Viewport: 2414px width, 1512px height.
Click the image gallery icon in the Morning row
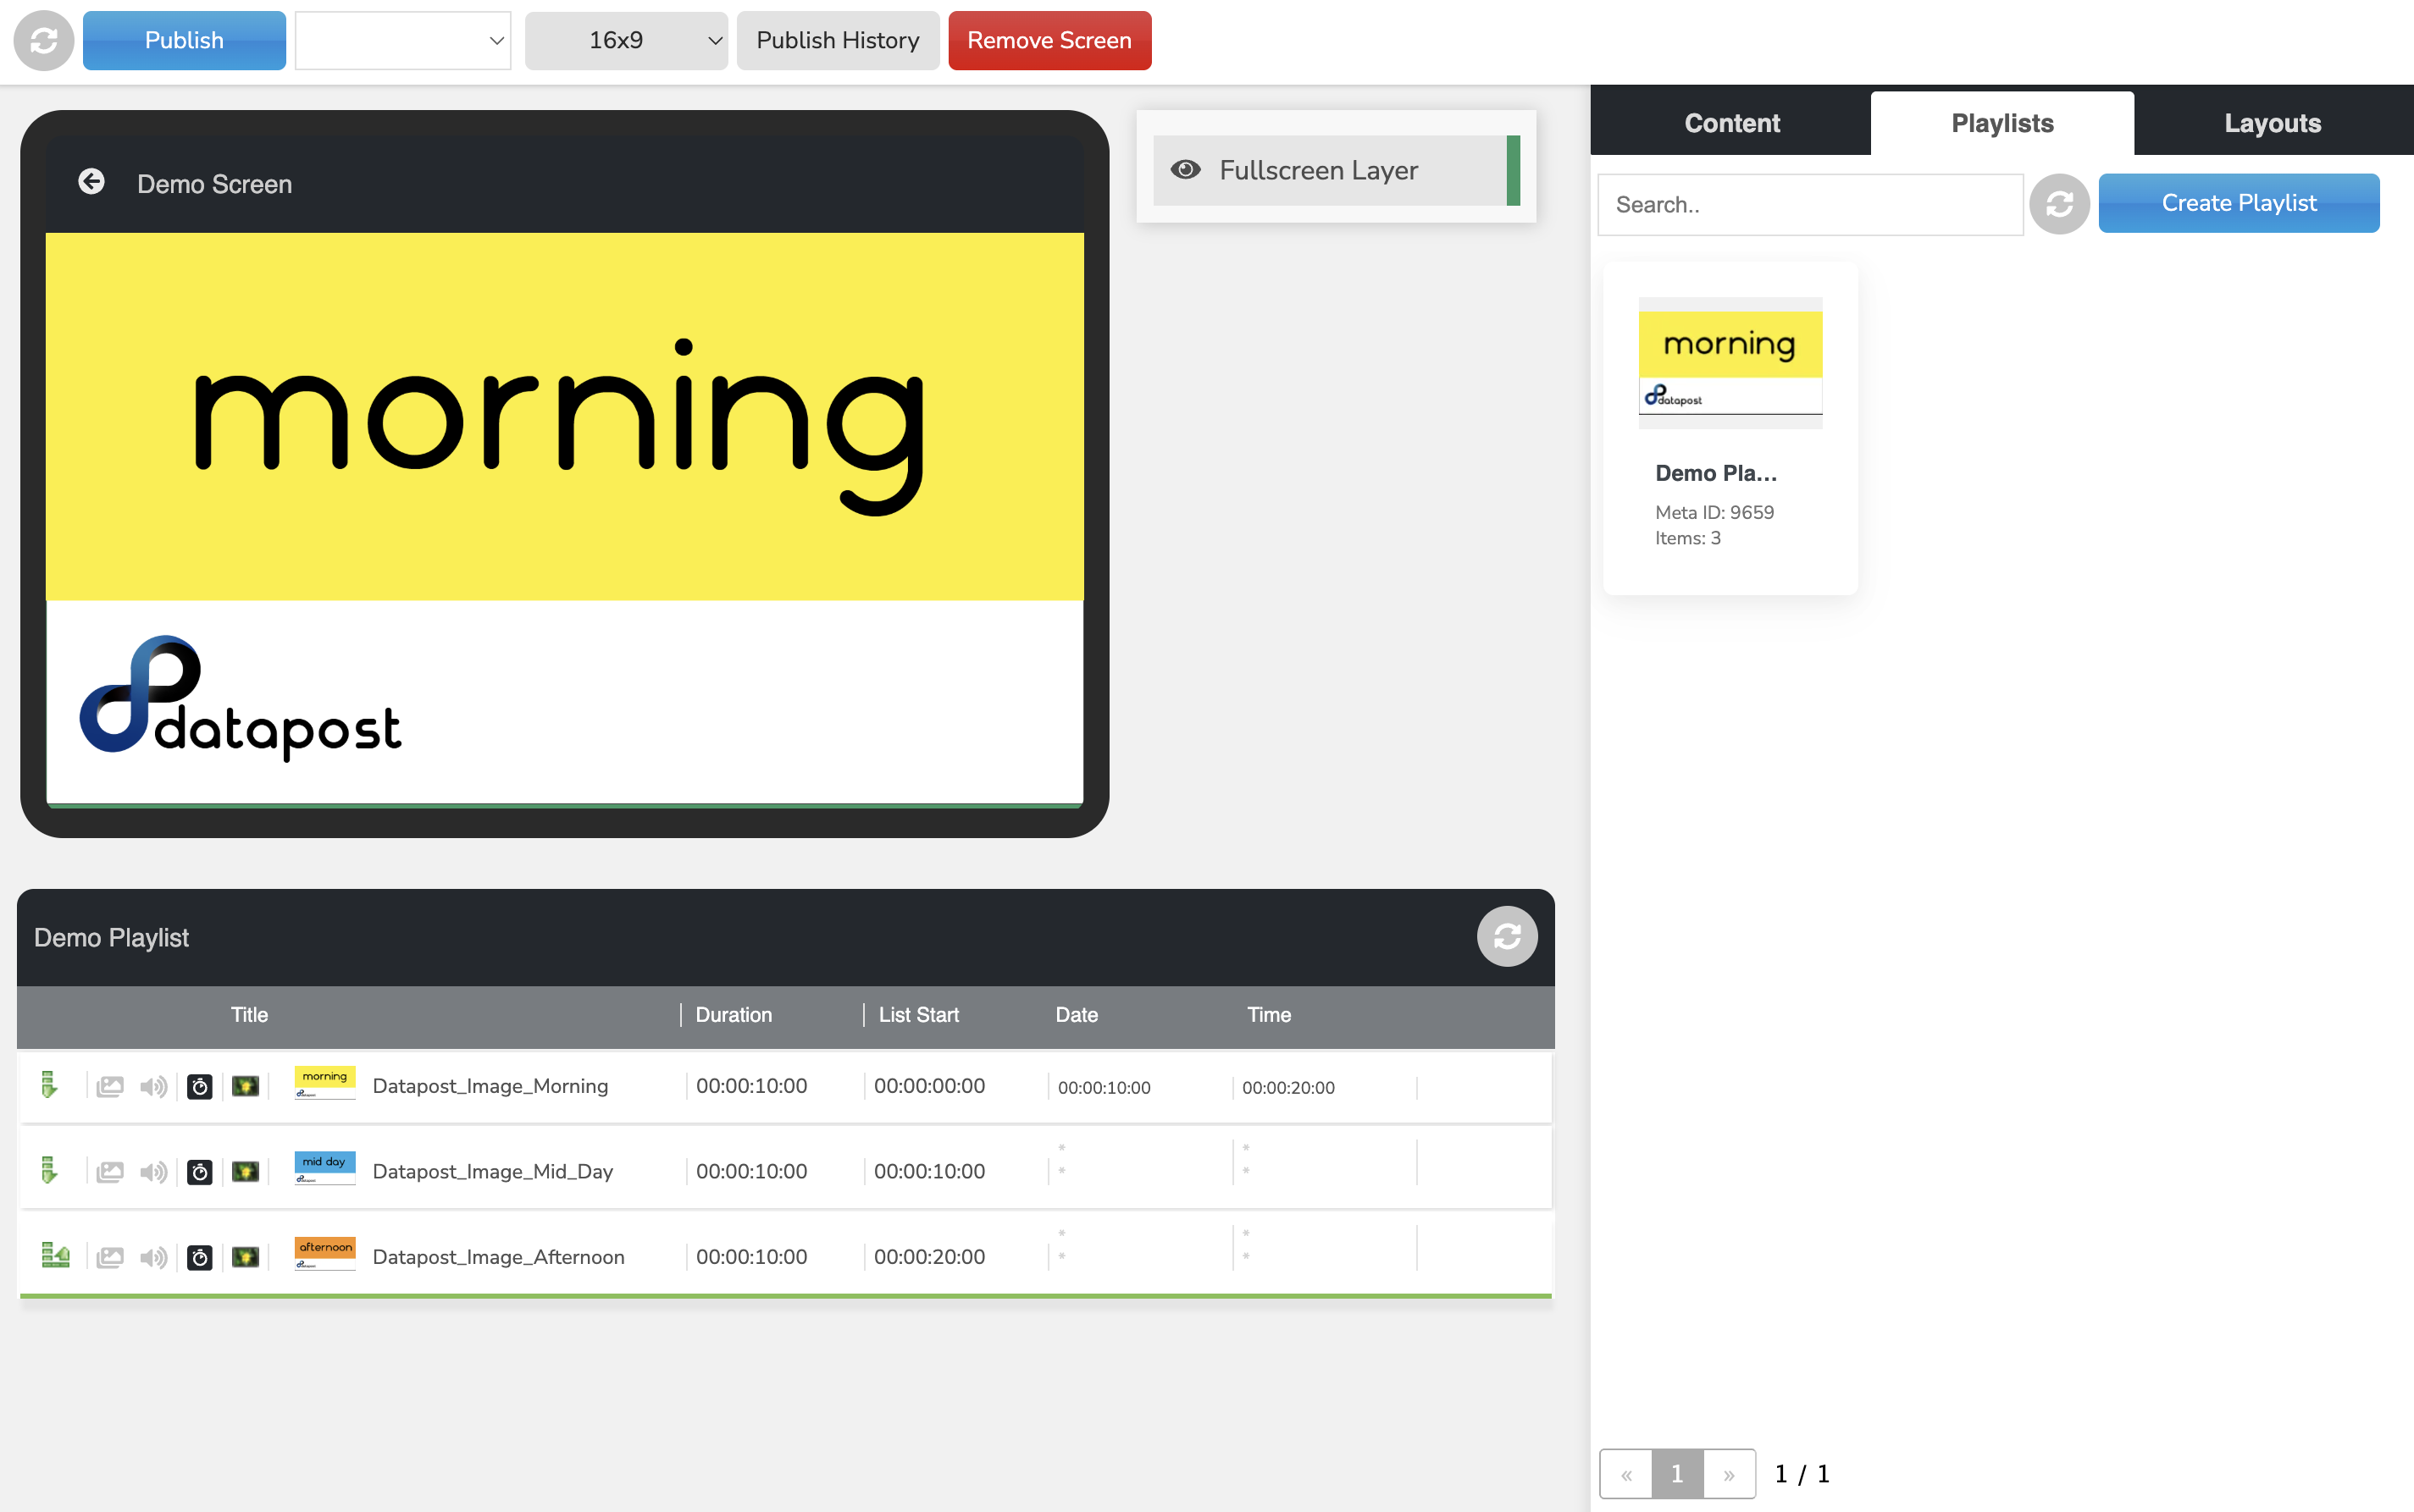point(110,1086)
